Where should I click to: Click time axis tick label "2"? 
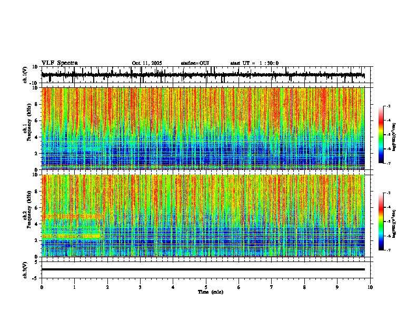(x=107, y=287)
